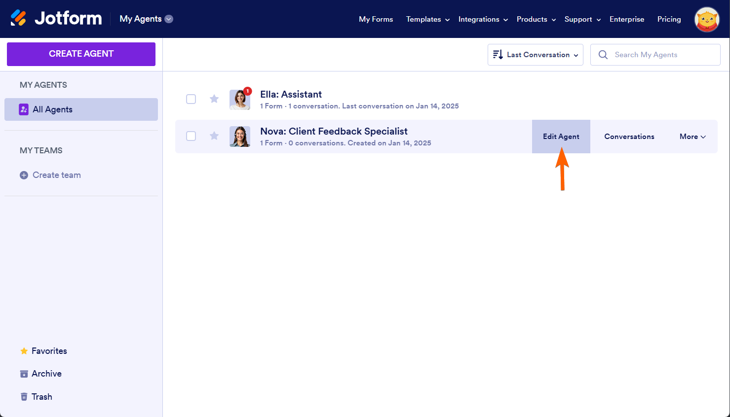
Task: Click Nova's '1 Form · 0 conversations' details text
Action: (x=346, y=143)
